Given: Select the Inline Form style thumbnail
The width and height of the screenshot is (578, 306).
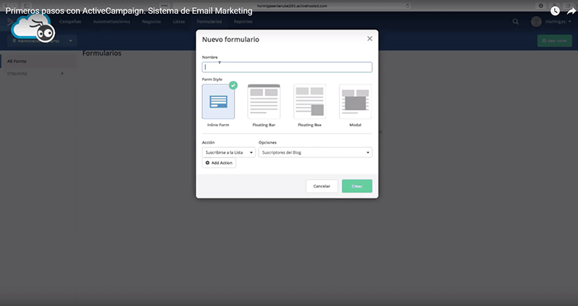Looking at the screenshot, I should pyautogui.click(x=218, y=102).
